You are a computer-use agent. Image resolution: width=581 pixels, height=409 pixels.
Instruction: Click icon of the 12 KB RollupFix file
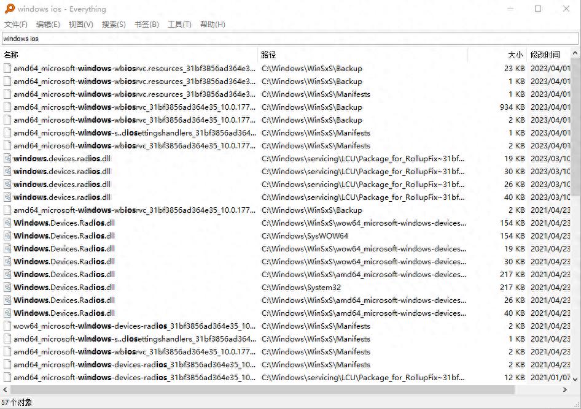click(x=7, y=378)
